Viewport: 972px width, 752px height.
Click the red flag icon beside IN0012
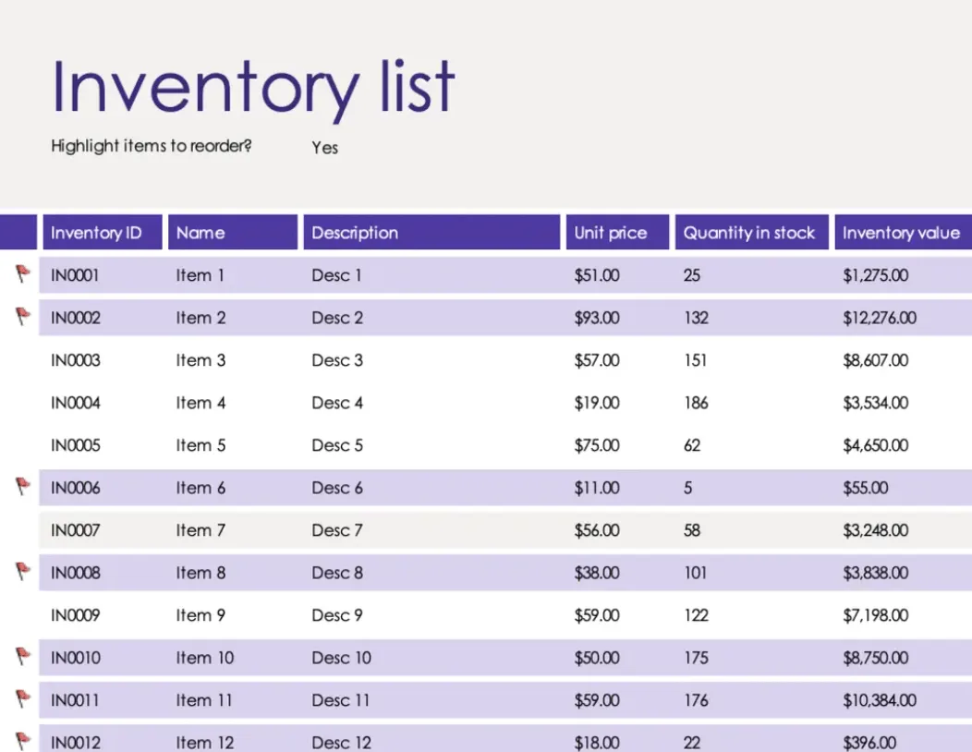pos(23,741)
